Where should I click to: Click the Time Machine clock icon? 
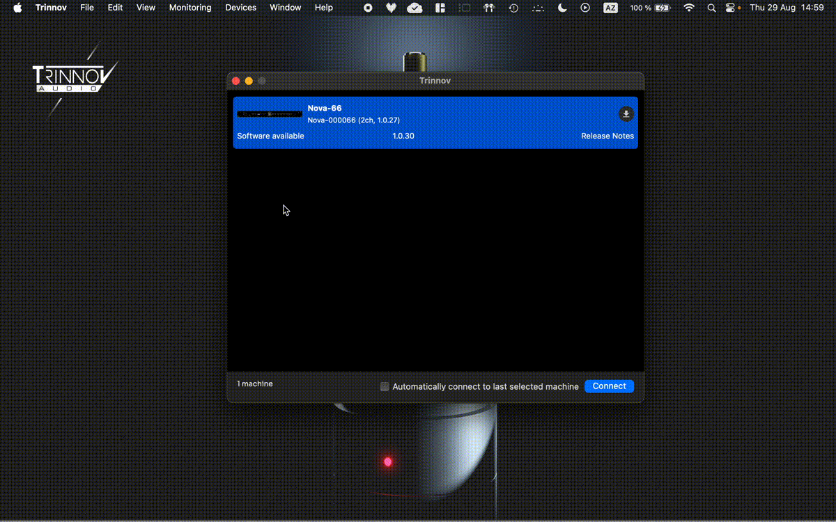(x=513, y=8)
